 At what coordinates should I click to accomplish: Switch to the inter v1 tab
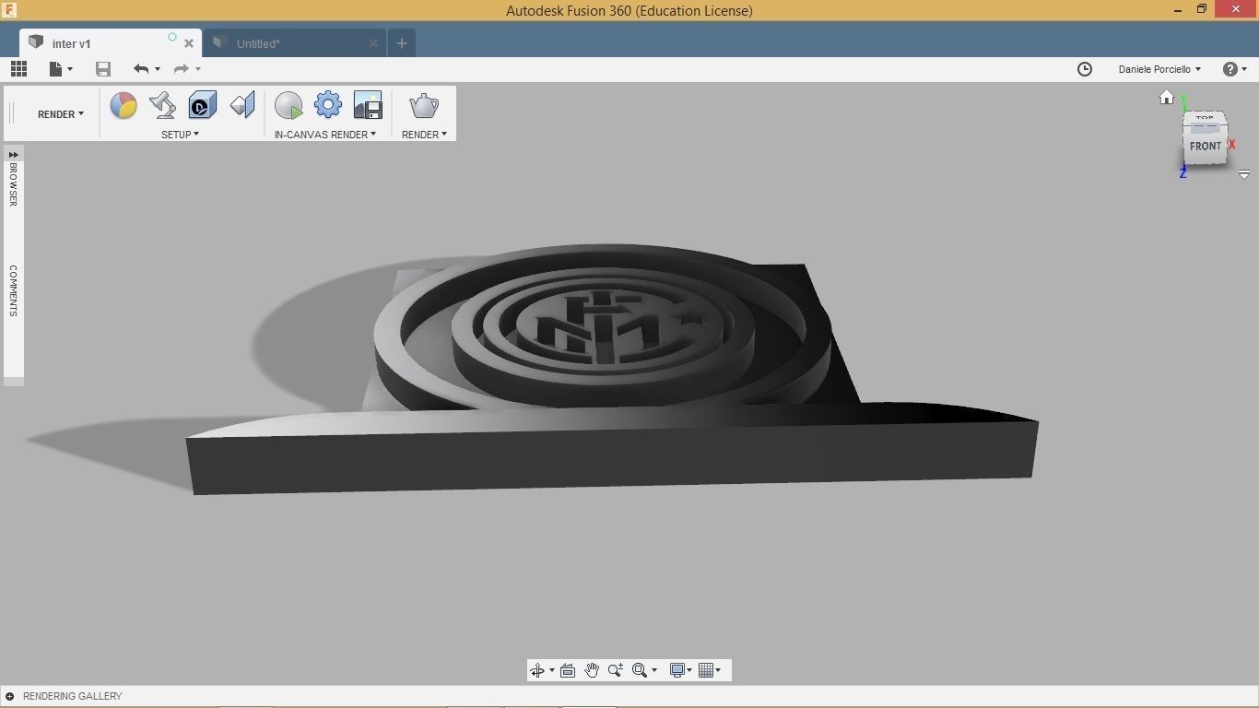(109, 43)
